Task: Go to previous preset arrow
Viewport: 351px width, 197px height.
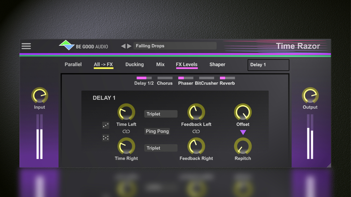Action: click(x=123, y=46)
